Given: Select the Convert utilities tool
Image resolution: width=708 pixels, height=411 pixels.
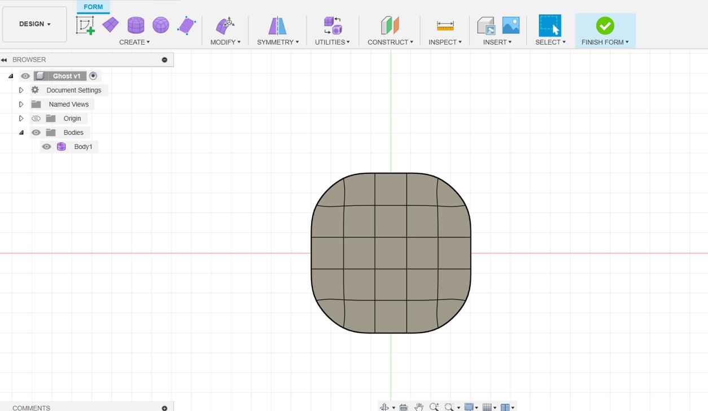Looking at the screenshot, I should coord(333,25).
